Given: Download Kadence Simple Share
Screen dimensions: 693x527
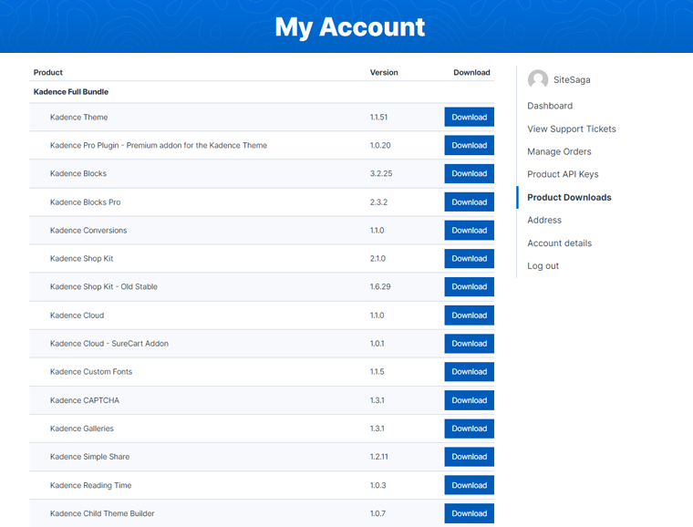Looking at the screenshot, I should 469,457.
